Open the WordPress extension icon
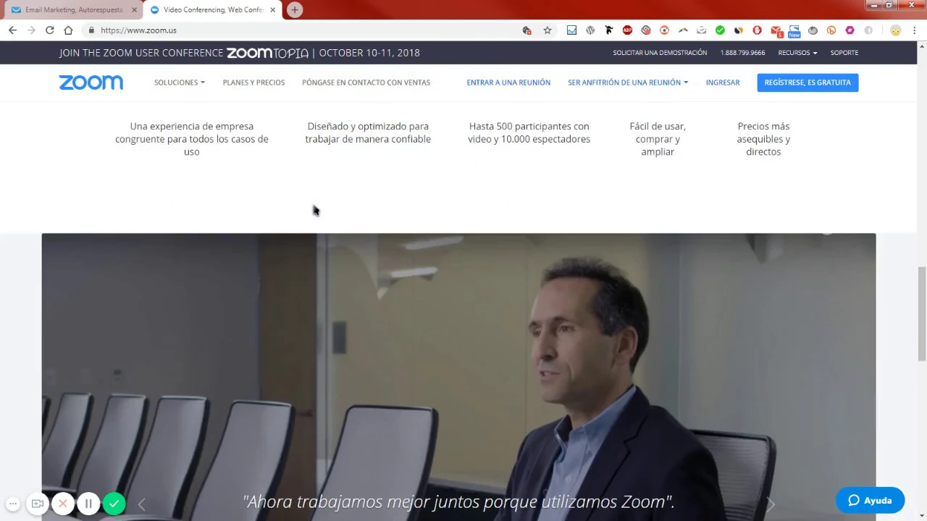The height and width of the screenshot is (521, 927). 590,30
